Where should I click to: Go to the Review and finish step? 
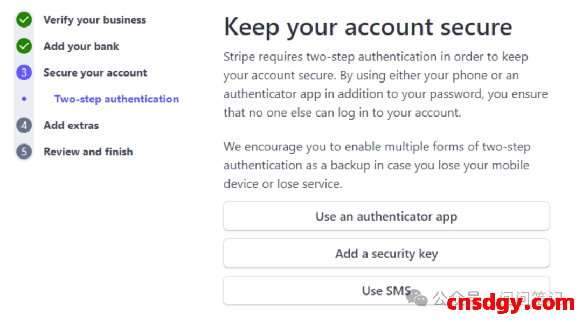coord(88,152)
